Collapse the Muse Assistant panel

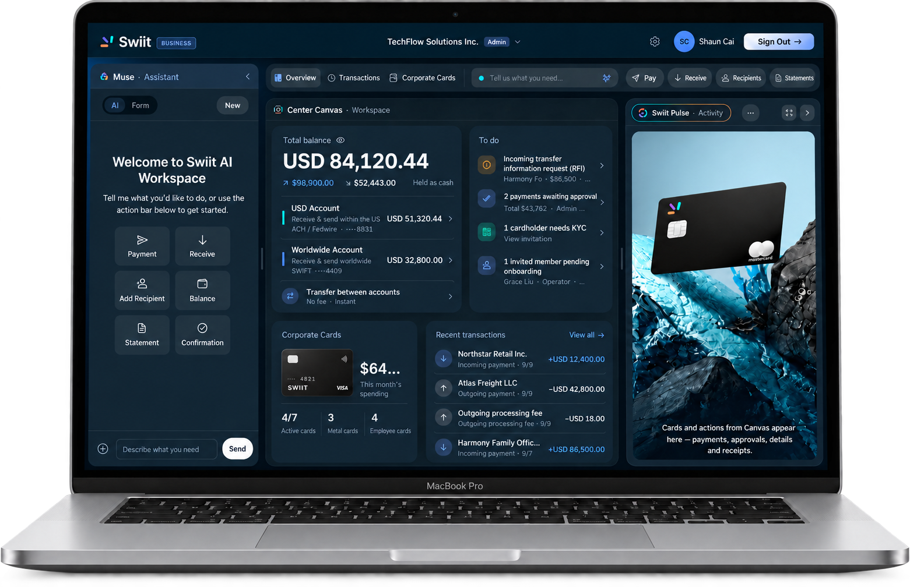pyautogui.click(x=248, y=77)
